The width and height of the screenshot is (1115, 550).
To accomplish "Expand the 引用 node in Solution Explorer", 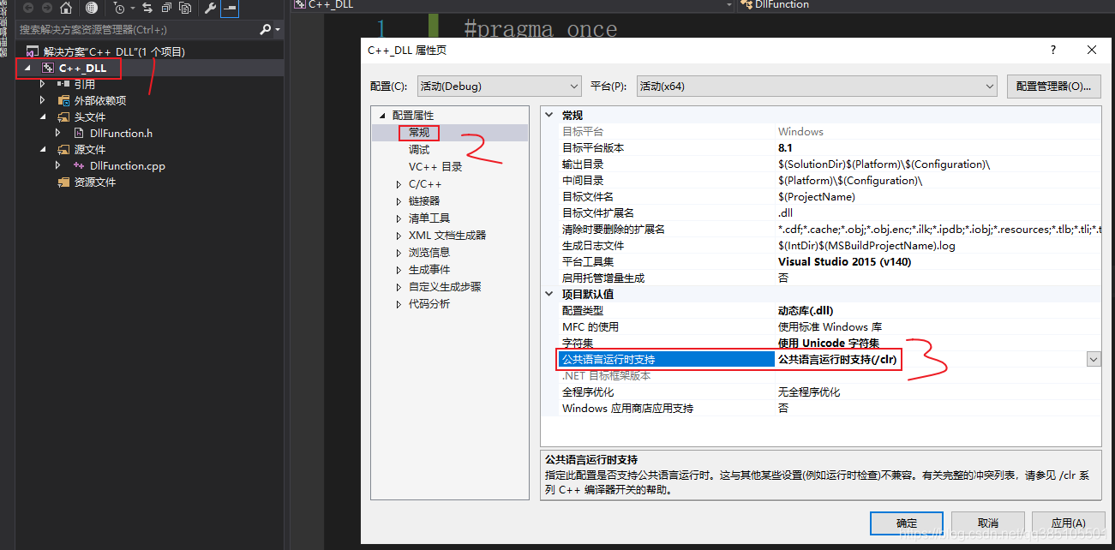I will pos(44,84).
